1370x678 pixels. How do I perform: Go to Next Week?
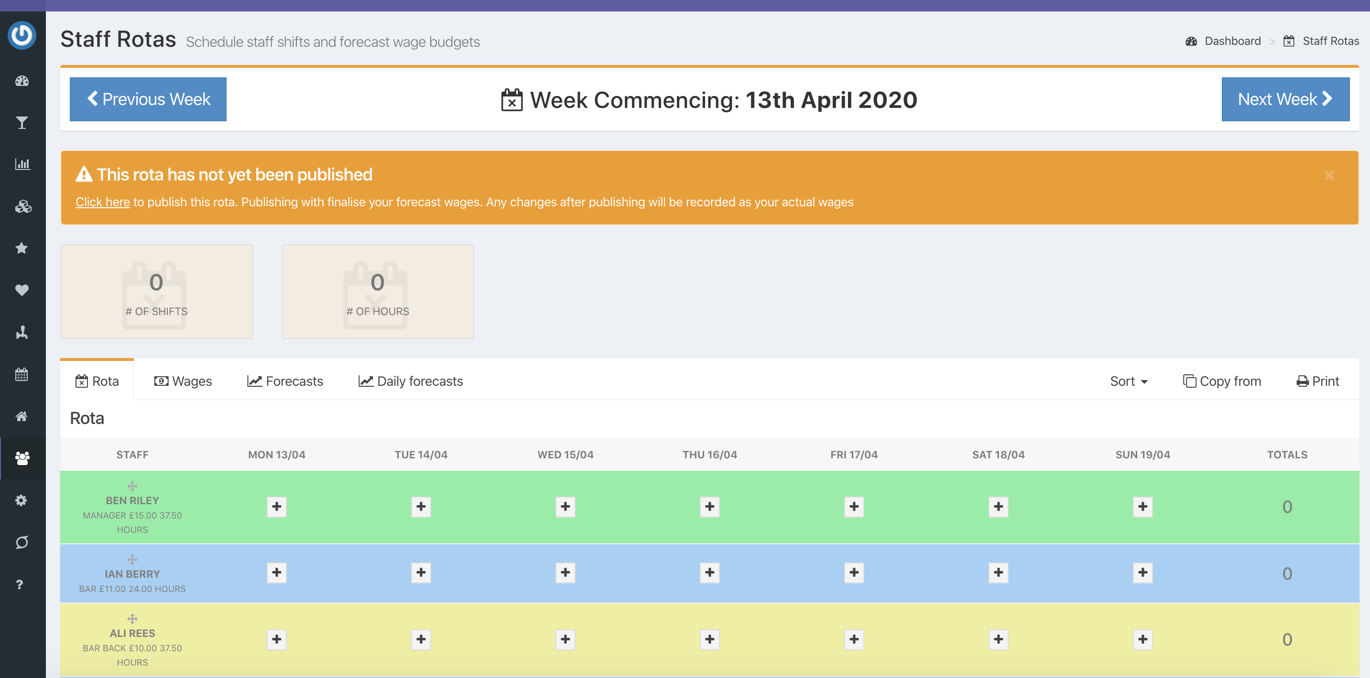pyautogui.click(x=1284, y=99)
